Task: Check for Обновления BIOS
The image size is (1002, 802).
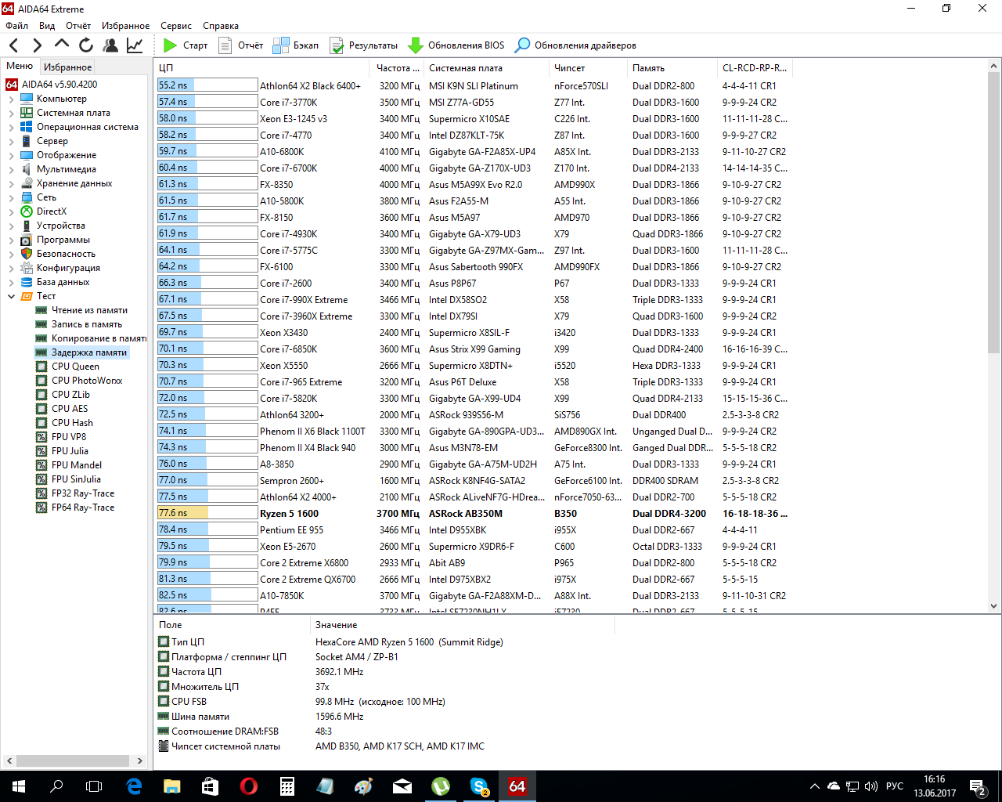Action: (456, 45)
